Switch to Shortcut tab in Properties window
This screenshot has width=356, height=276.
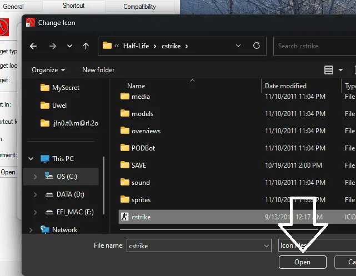73,6
